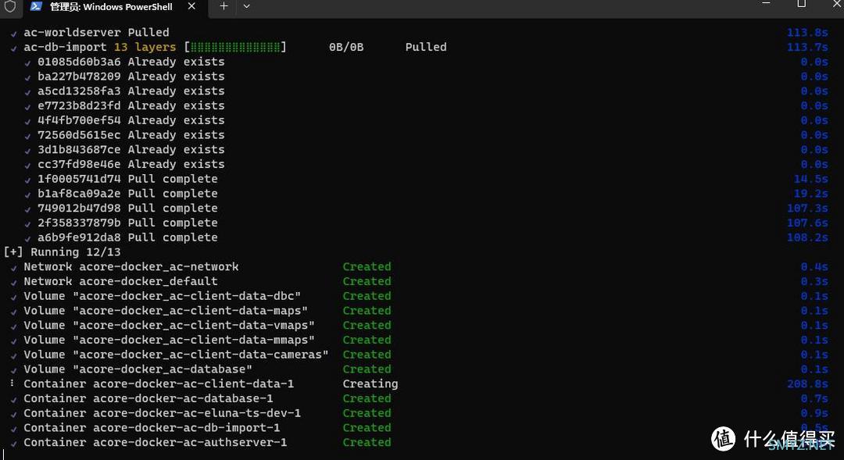Viewport: 844px width, 460px height.
Task: Click the 113.8s time for ac-worldserver
Action: tap(807, 32)
